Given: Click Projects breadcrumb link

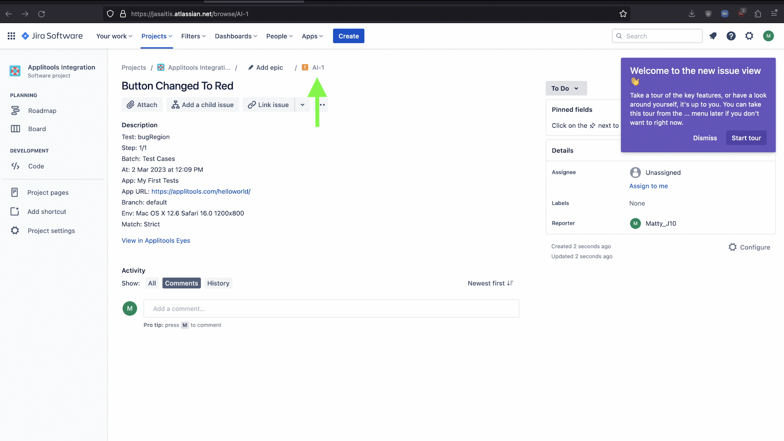Looking at the screenshot, I should pyautogui.click(x=134, y=67).
